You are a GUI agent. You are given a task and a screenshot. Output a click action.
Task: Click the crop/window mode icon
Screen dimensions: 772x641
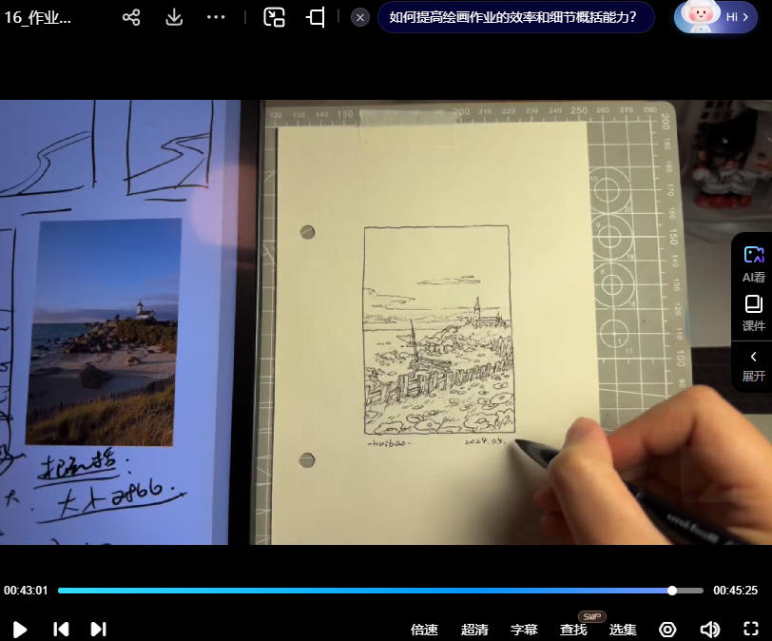point(316,17)
